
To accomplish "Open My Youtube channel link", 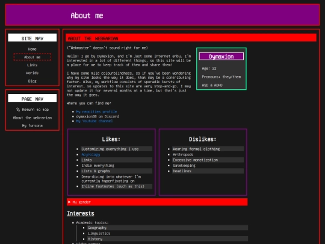I will pos(94,121).
